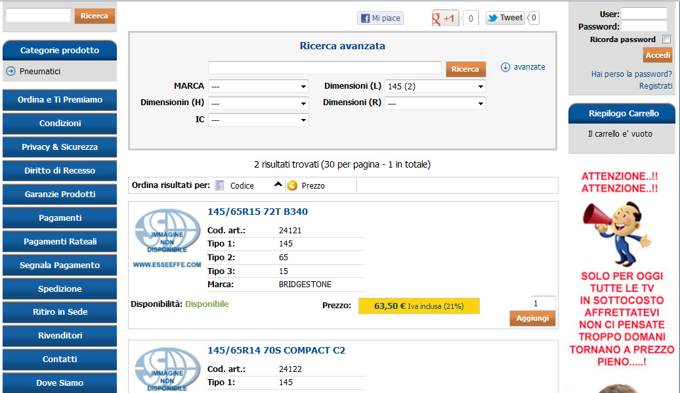
Task: Open the Registrati link
Action: pos(656,86)
